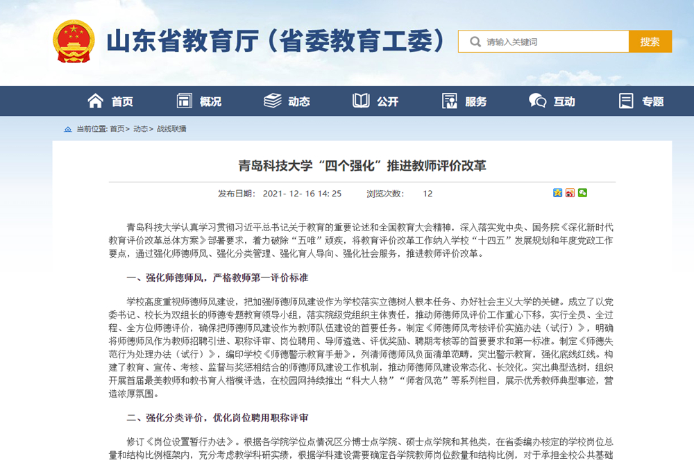Image resolution: width=694 pixels, height=463 pixels.
Task: Click the house icon beside 首页 in navigation
Action: tap(96, 101)
